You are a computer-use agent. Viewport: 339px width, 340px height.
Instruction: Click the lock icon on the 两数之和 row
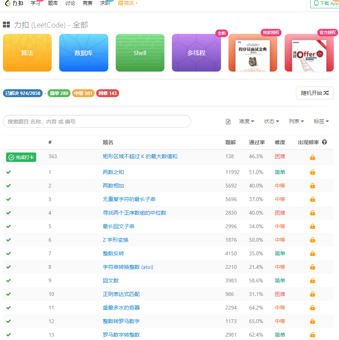click(x=312, y=172)
